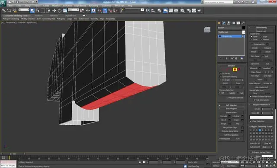Activate the Select and Rotate tool
Image resolution: width=277 pixels, height=168 pixels.
pyautogui.click(x=60, y=10)
